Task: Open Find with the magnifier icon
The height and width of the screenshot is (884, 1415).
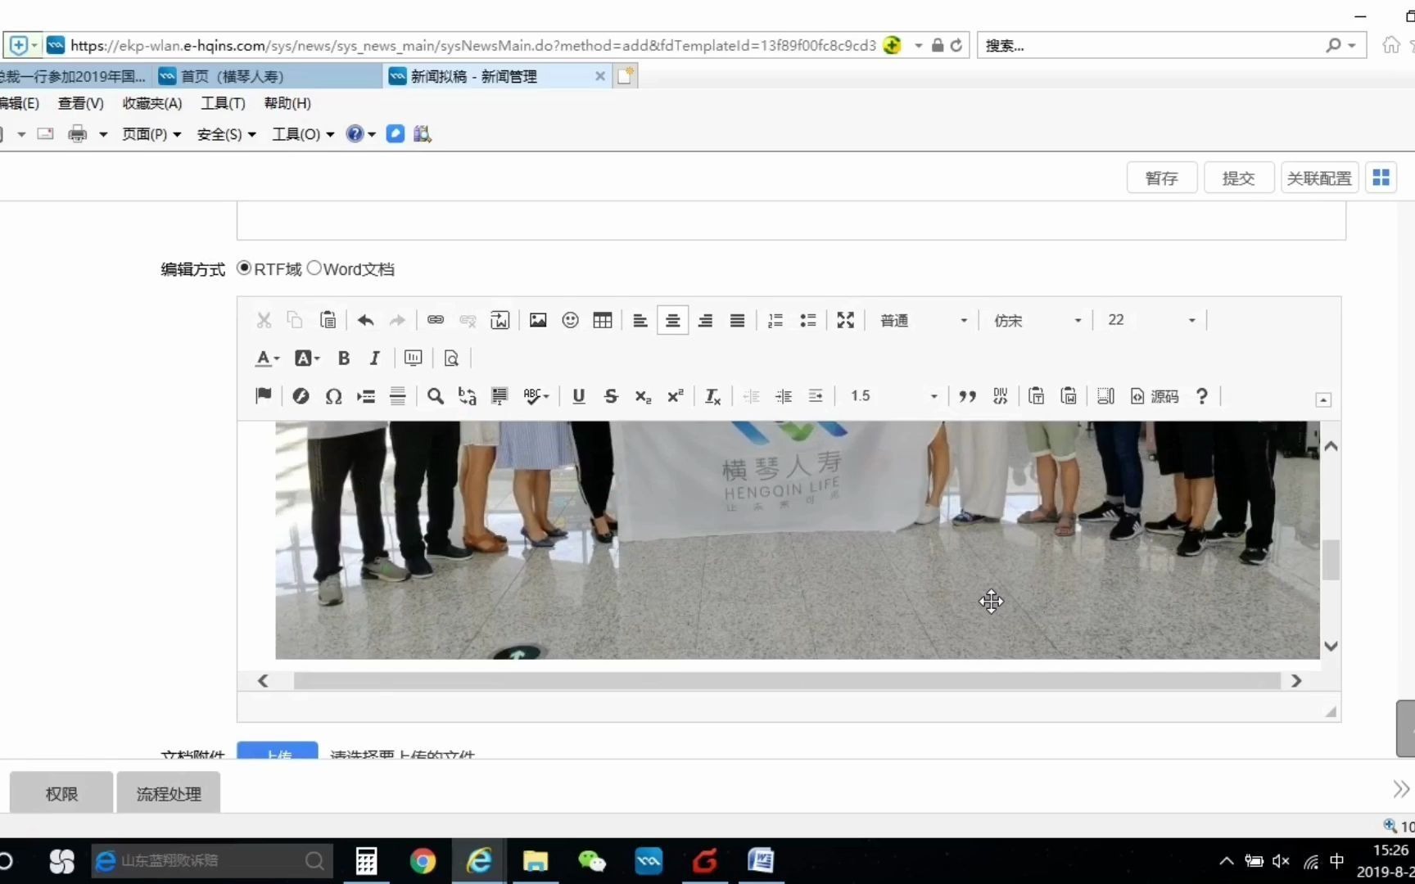Action: pyautogui.click(x=436, y=396)
